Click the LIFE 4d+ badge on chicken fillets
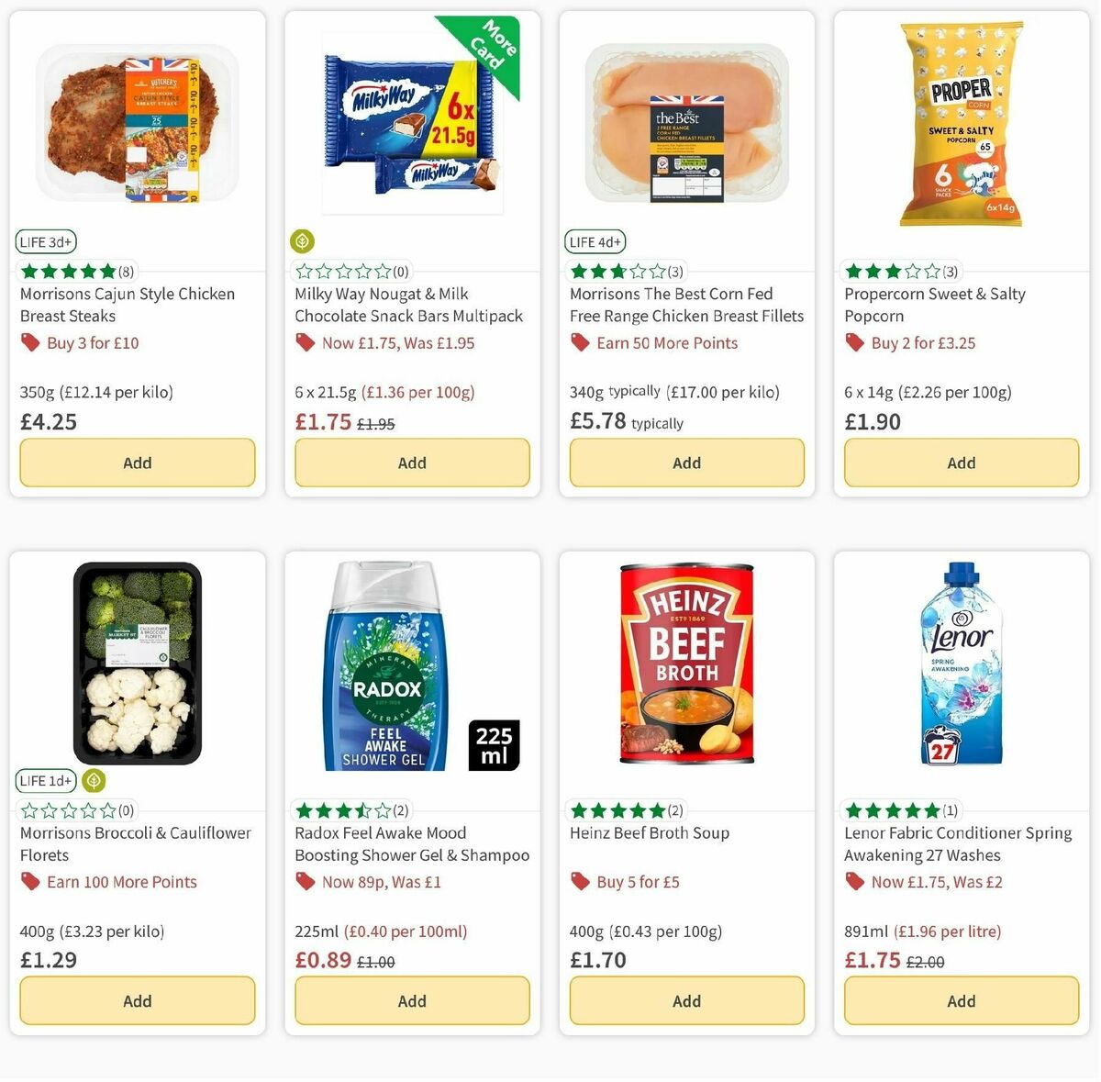The height and width of the screenshot is (1082, 1101). click(595, 241)
